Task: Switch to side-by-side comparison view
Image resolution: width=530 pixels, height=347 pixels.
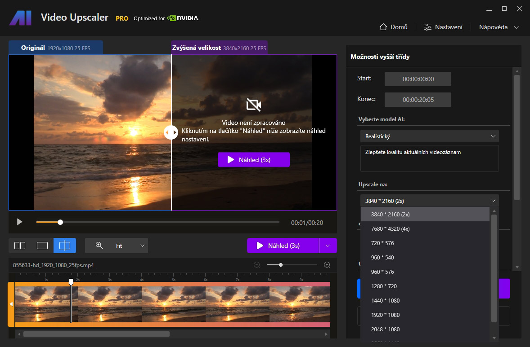Action: tap(20, 246)
